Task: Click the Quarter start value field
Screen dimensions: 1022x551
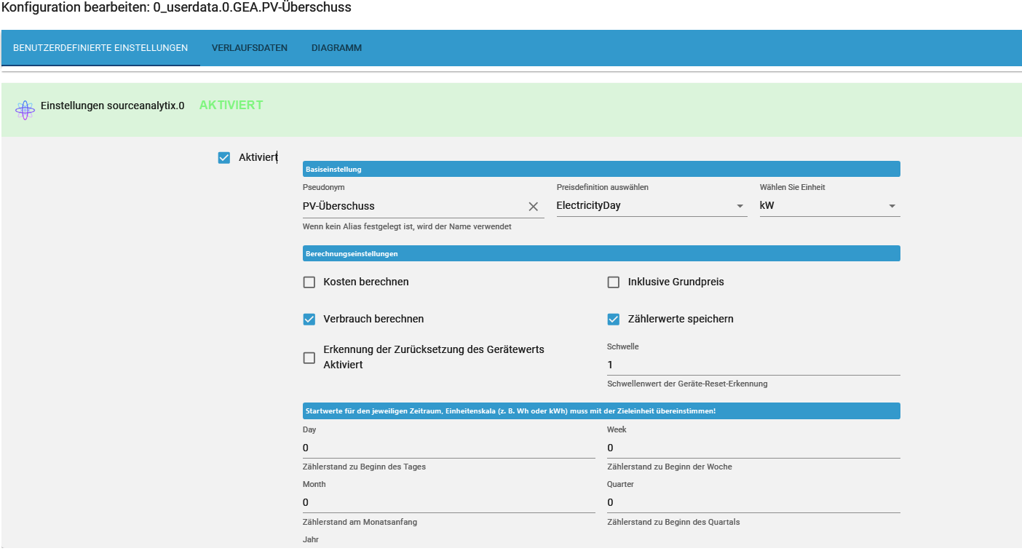Action: click(x=753, y=502)
